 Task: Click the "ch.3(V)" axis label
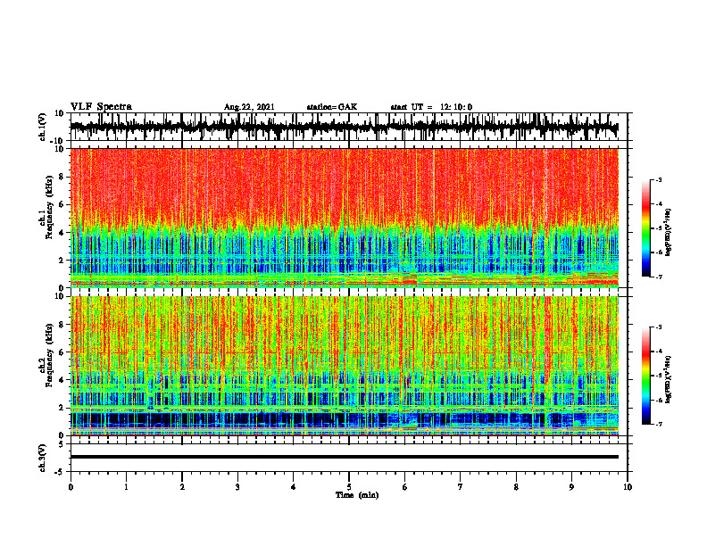pyautogui.click(x=42, y=458)
